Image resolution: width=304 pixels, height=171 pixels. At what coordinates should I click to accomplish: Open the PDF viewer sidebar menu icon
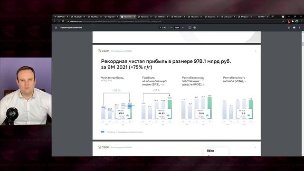click(56, 28)
